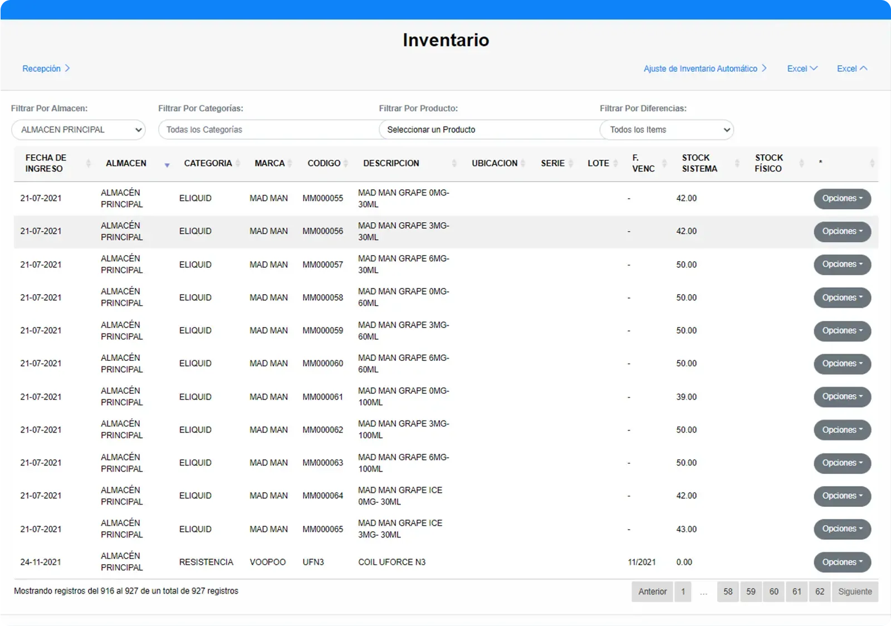
Task: Sort table by STOCK SISTEMA header
Action: 699,163
